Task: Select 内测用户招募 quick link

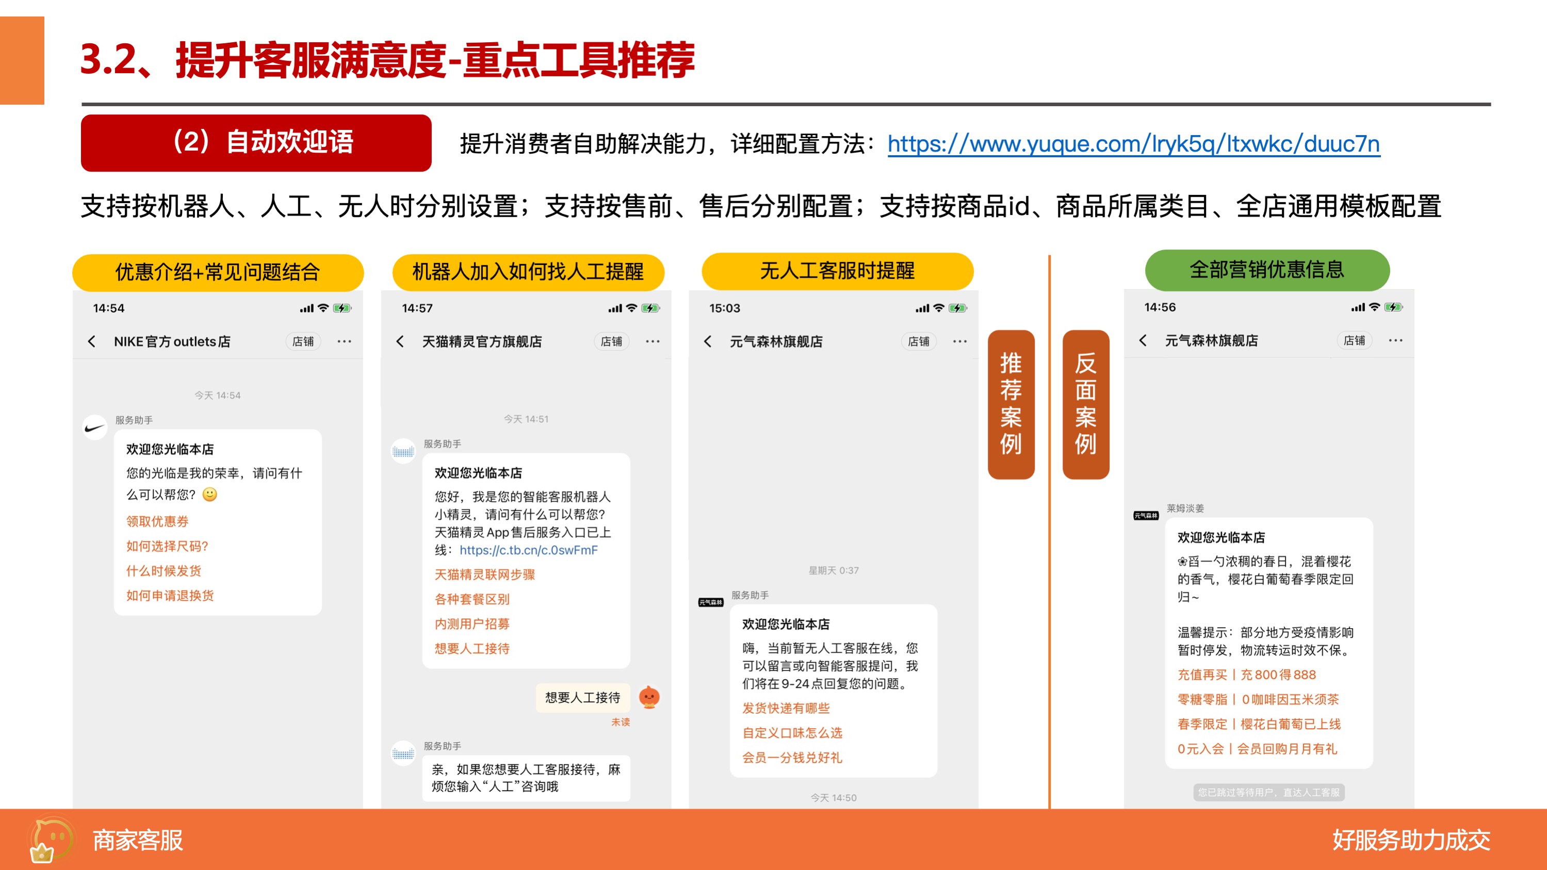Action: point(472,624)
